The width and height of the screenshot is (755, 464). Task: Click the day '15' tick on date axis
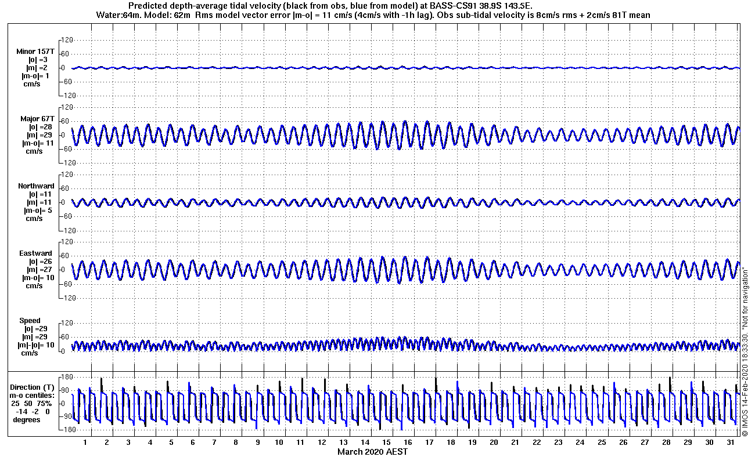tap(386, 443)
